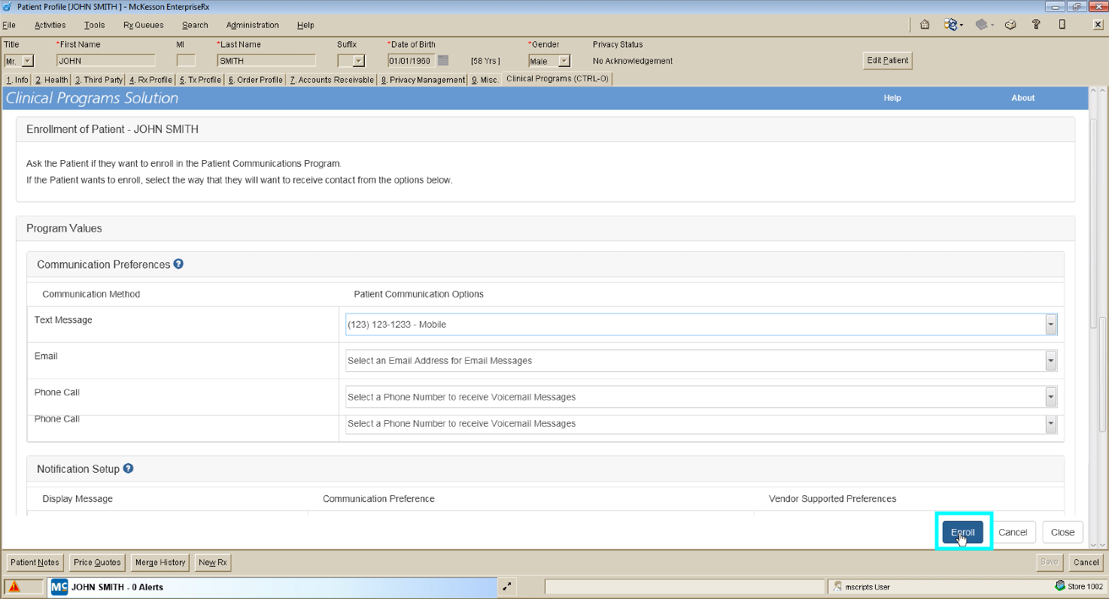Open the Help menu in menu bar
The width and height of the screenshot is (1109, 599).
pos(305,25)
